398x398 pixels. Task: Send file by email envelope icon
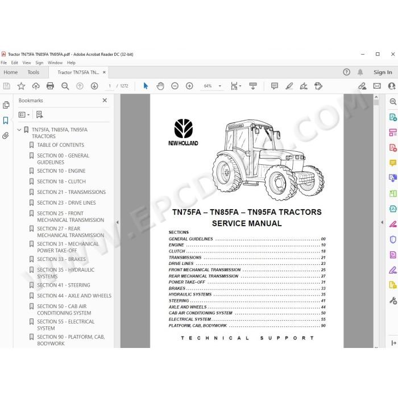pos(377,86)
